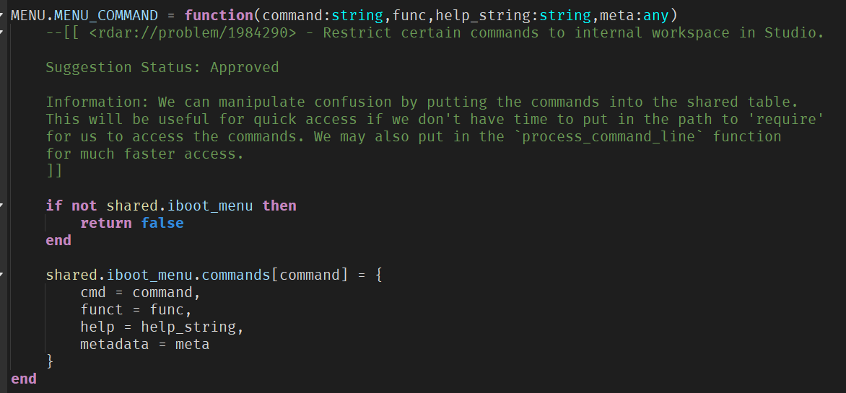The width and height of the screenshot is (846, 393).
Task: Click the 'return' keyword
Action: point(106,223)
